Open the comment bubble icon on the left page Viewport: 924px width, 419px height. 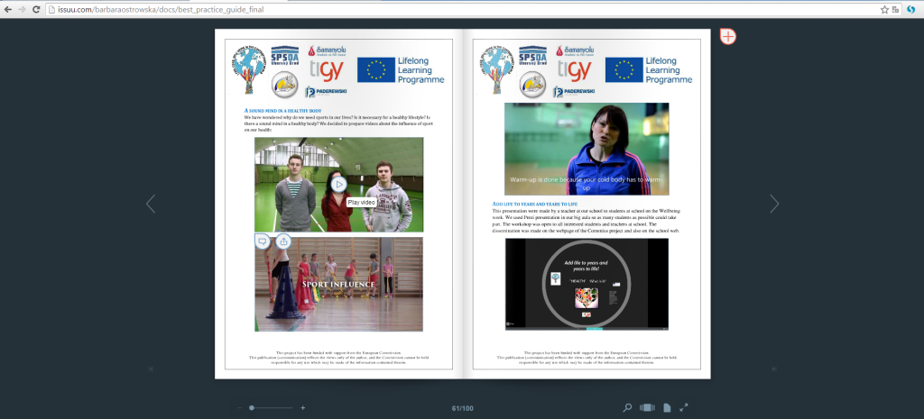(263, 240)
